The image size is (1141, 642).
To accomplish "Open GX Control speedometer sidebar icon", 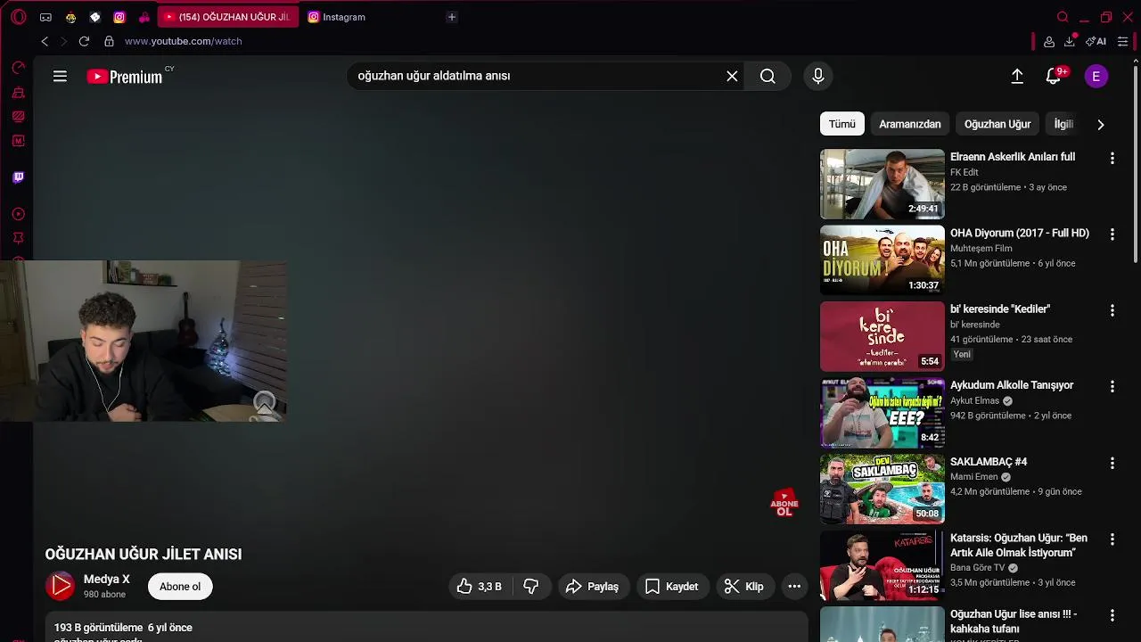I will tap(18, 68).
